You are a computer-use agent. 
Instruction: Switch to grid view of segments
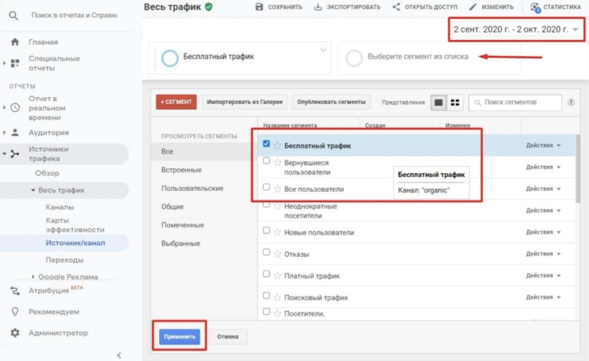click(455, 102)
